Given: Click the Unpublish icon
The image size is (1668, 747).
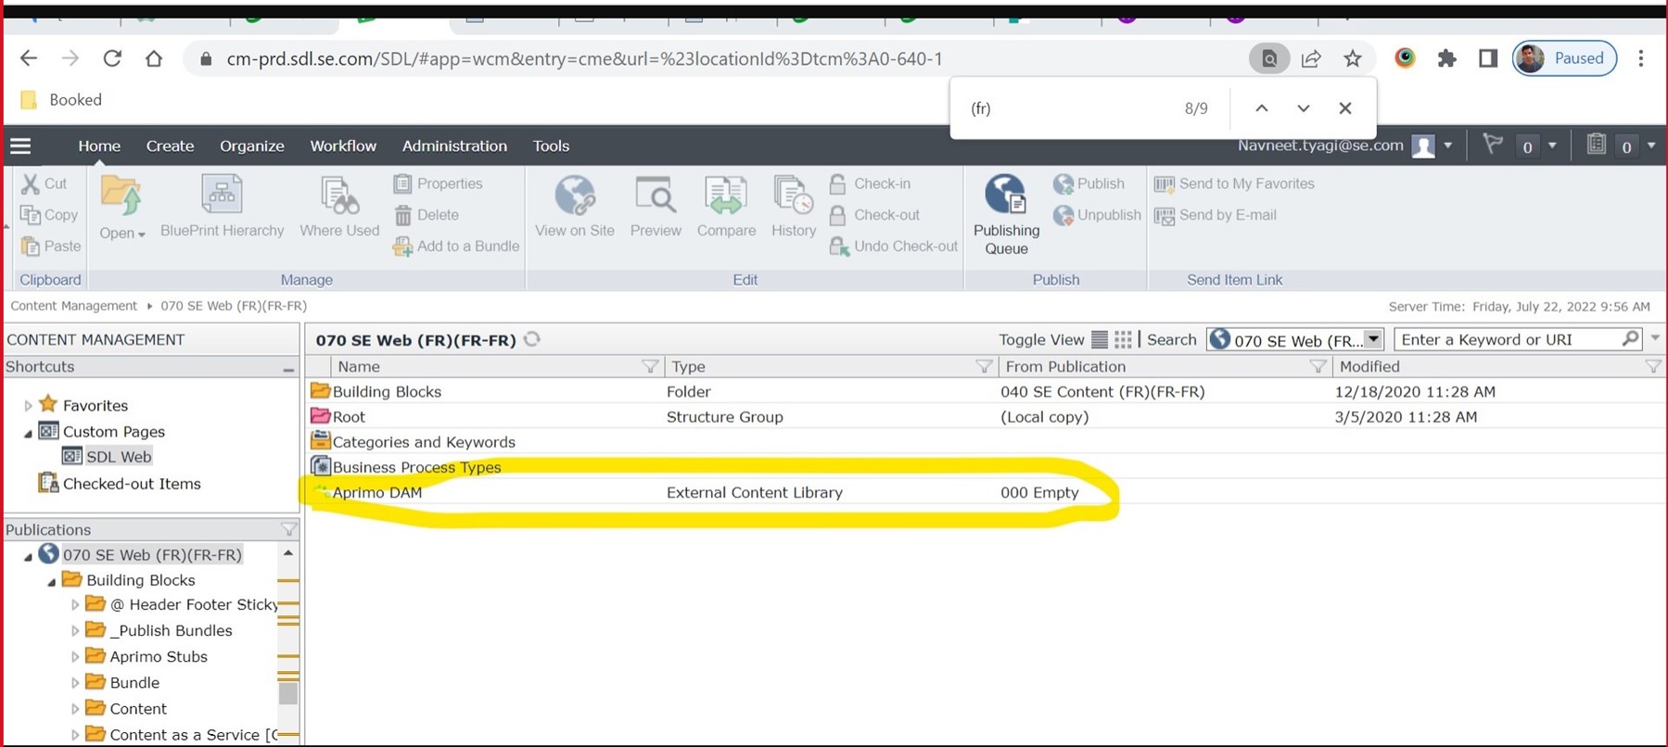Looking at the screenshot, I should 1063,215.
